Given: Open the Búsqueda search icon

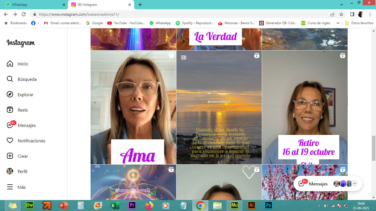Looking at the screenshot, I should coord(10,79).
